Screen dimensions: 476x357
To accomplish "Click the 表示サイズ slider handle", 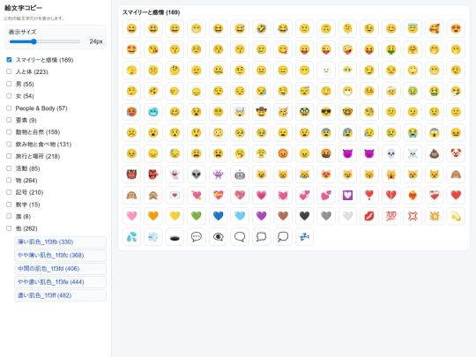I will 34,41.
